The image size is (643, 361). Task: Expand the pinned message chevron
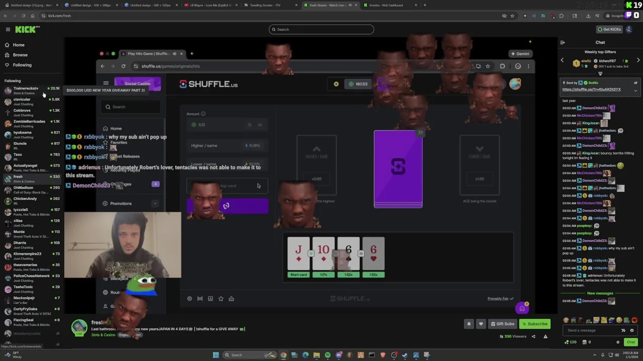(x=635, y=91)
